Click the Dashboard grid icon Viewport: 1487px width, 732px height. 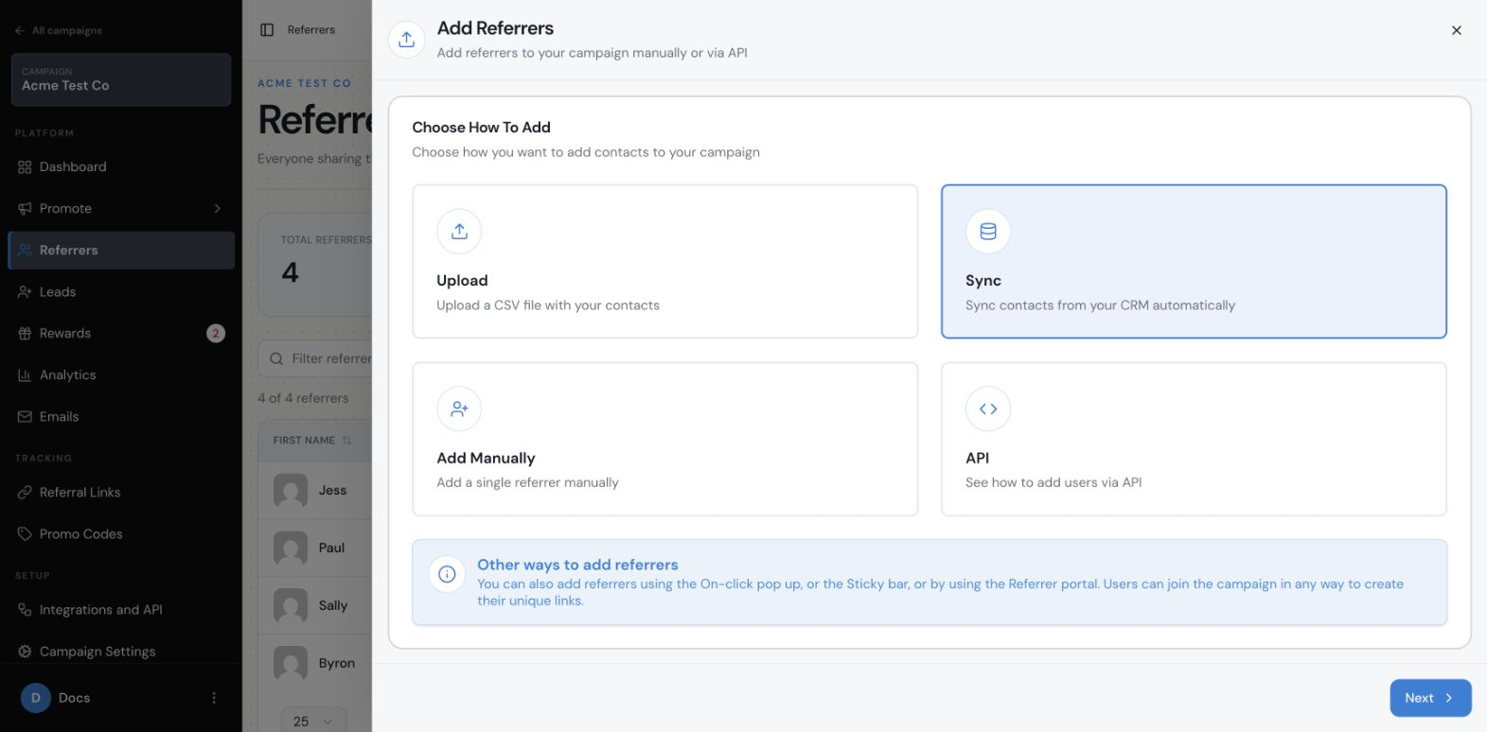point(25,167)
